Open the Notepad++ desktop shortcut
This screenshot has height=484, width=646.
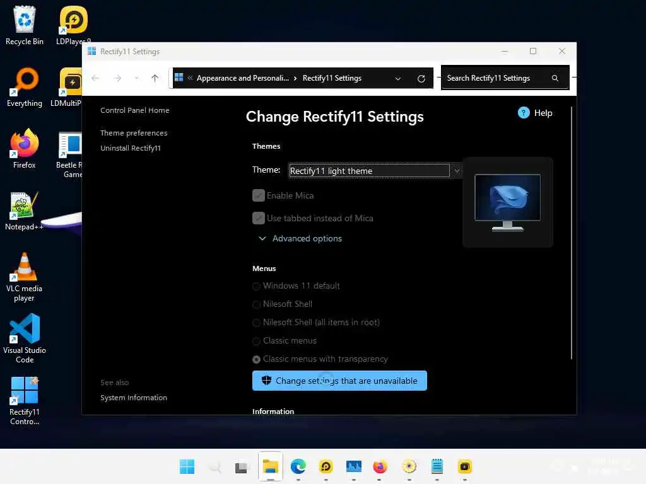pyautogui.click(x=25, y=210)
